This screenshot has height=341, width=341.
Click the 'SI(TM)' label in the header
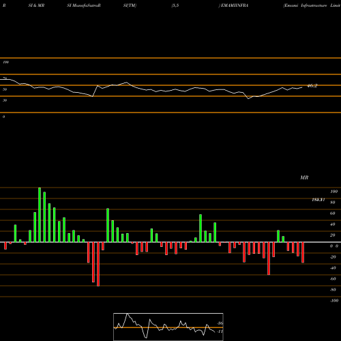(130, 5)
